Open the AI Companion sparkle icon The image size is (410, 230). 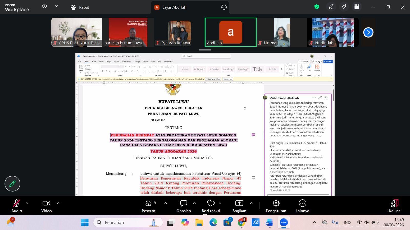pyautogui.click(x=344, y=7)
